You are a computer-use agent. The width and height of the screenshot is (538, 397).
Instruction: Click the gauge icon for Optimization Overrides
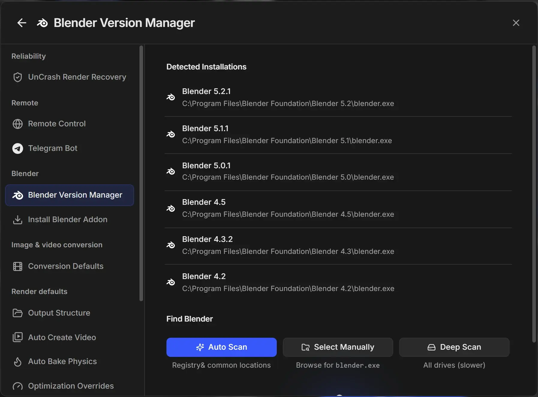[18, 386]
